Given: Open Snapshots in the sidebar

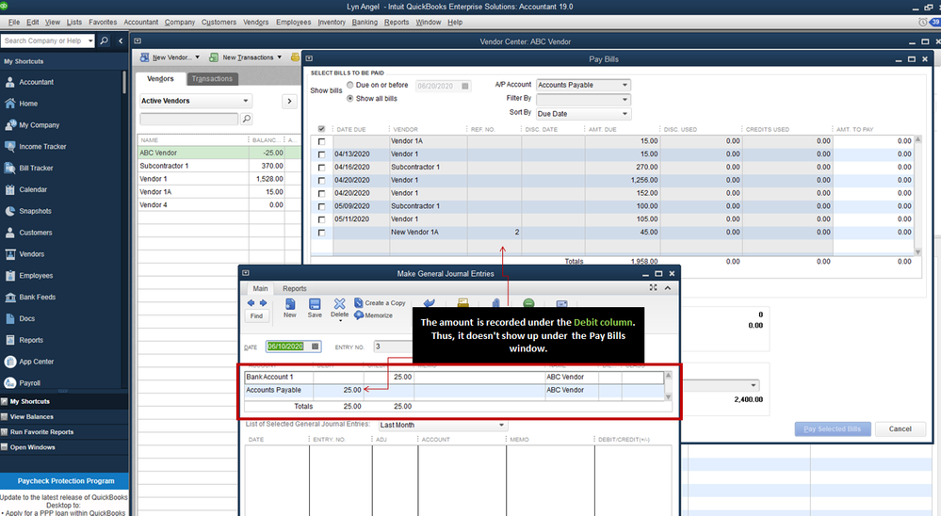Looking at the screenshot, I should (x=35, y=211).
